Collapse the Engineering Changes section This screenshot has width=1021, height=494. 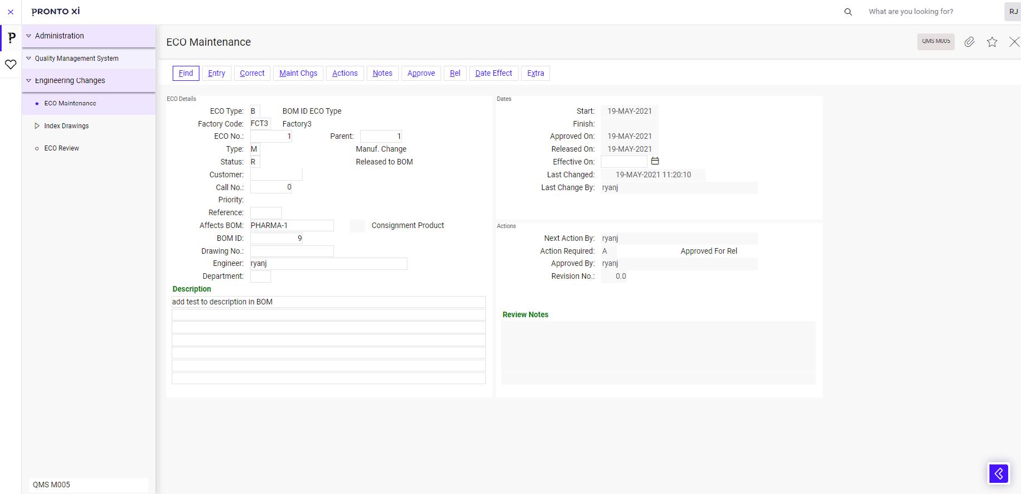click(x=28, y=80)
